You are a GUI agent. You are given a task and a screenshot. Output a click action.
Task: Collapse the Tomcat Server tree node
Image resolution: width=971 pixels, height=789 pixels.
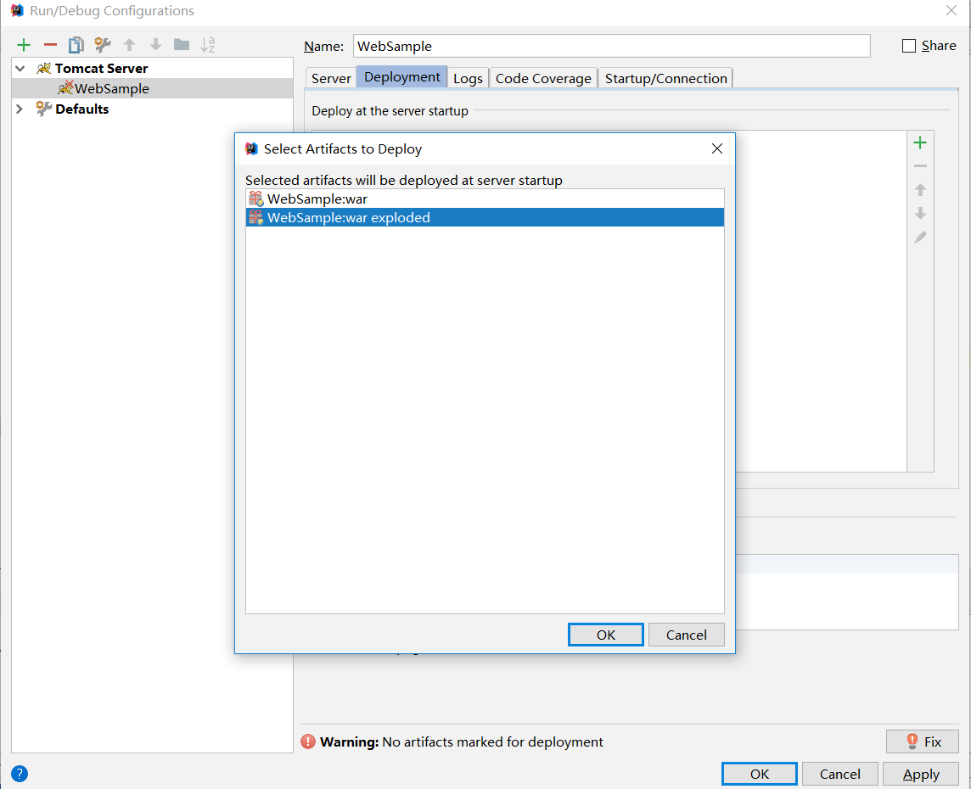[20, 69]
